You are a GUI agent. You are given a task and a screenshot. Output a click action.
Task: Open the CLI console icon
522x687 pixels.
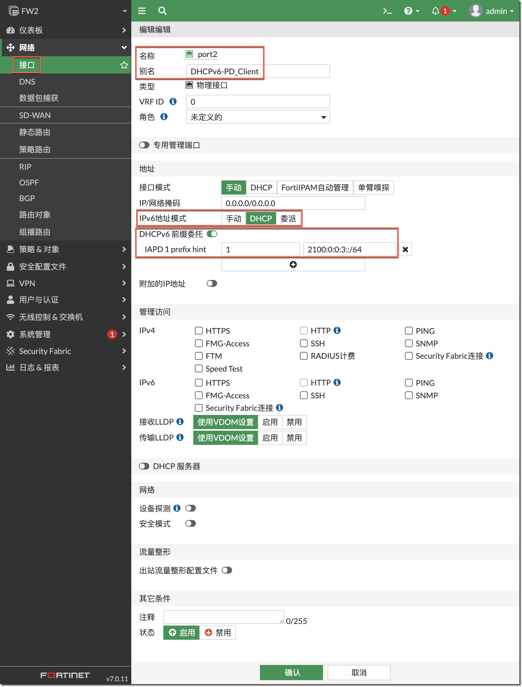tap(387, 11)
